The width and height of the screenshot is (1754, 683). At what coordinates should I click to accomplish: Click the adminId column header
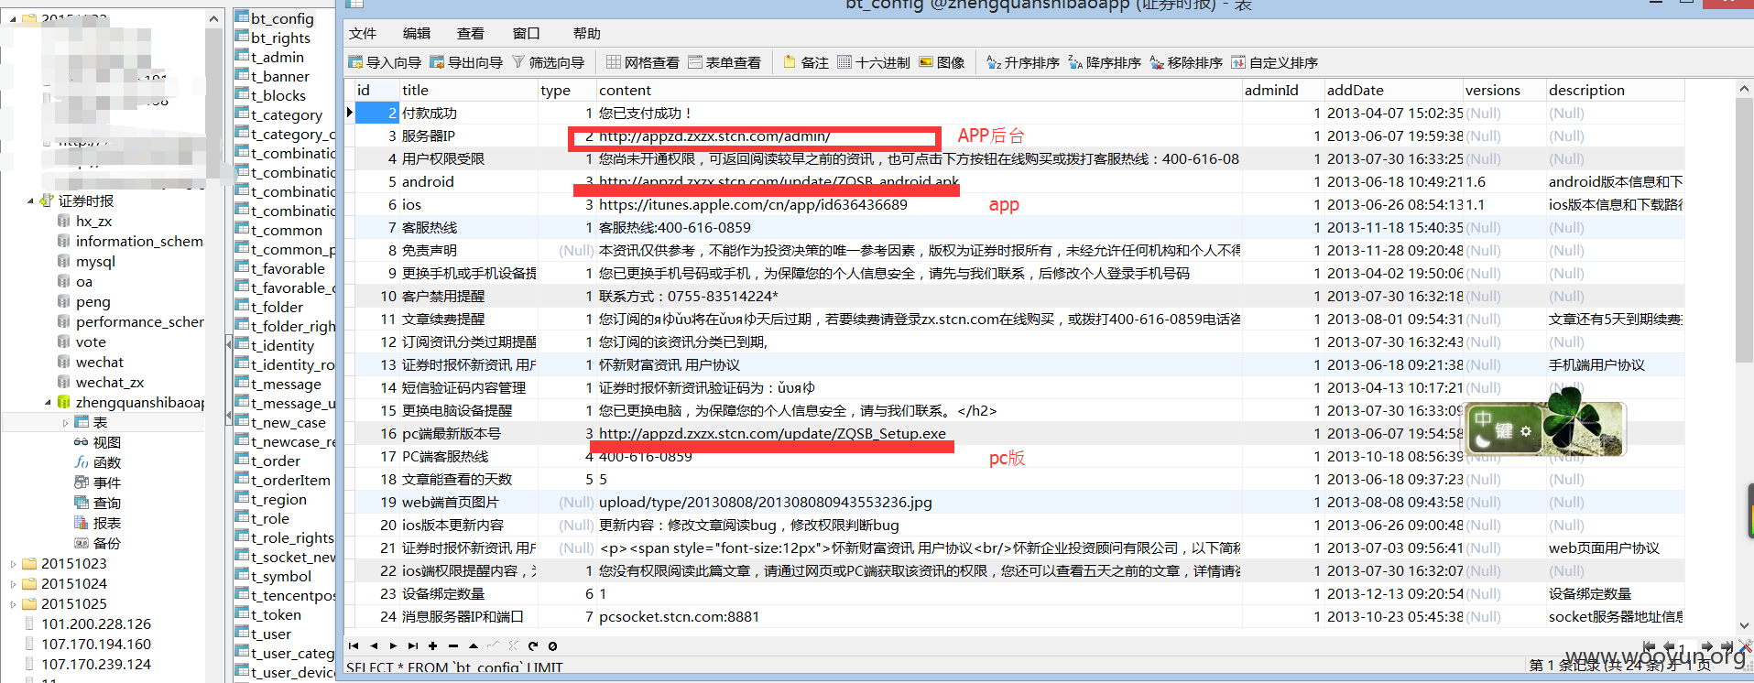(x=1283, y=90)
